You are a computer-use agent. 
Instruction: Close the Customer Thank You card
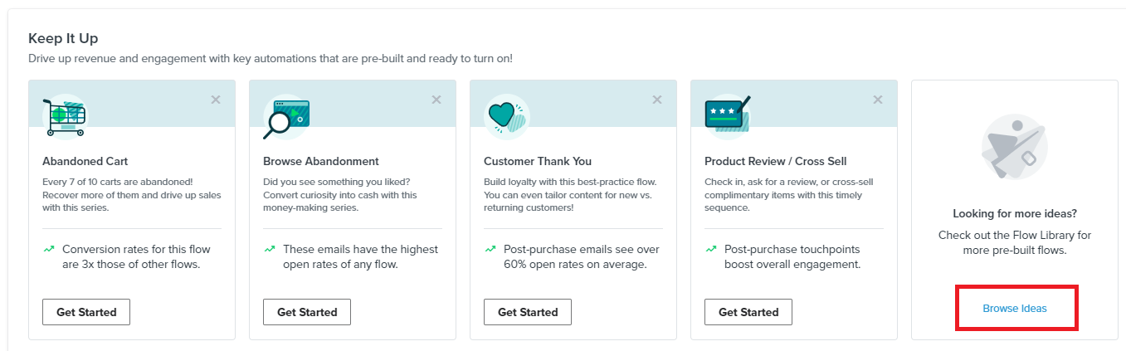coord(657,100)
